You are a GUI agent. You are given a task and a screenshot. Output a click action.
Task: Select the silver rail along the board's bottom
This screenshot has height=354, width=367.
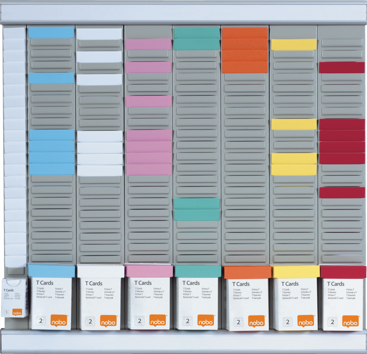click(x=183, y=341)
